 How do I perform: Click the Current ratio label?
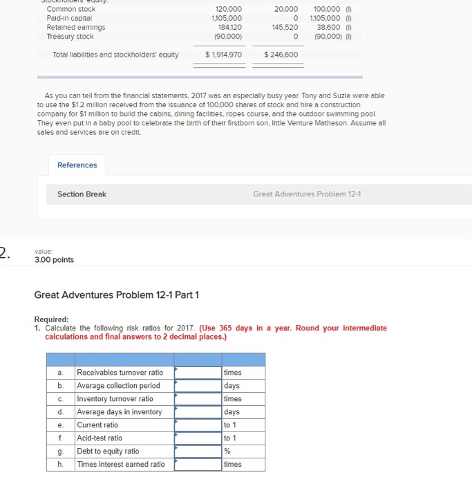coord(97,425)
